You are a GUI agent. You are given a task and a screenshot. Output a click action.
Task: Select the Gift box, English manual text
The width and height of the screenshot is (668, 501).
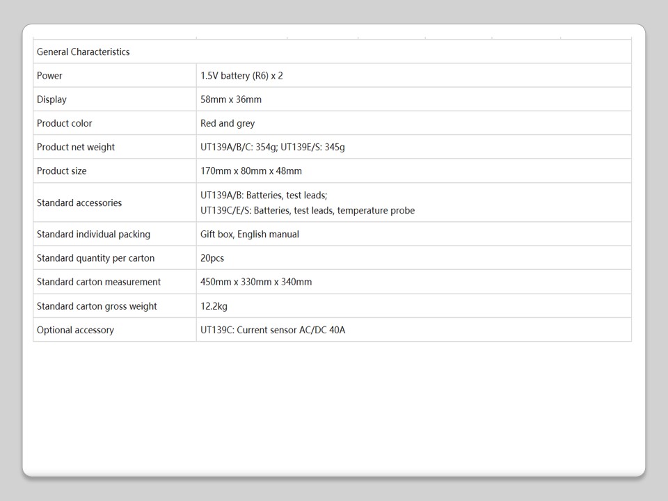(x=250, y=234)
